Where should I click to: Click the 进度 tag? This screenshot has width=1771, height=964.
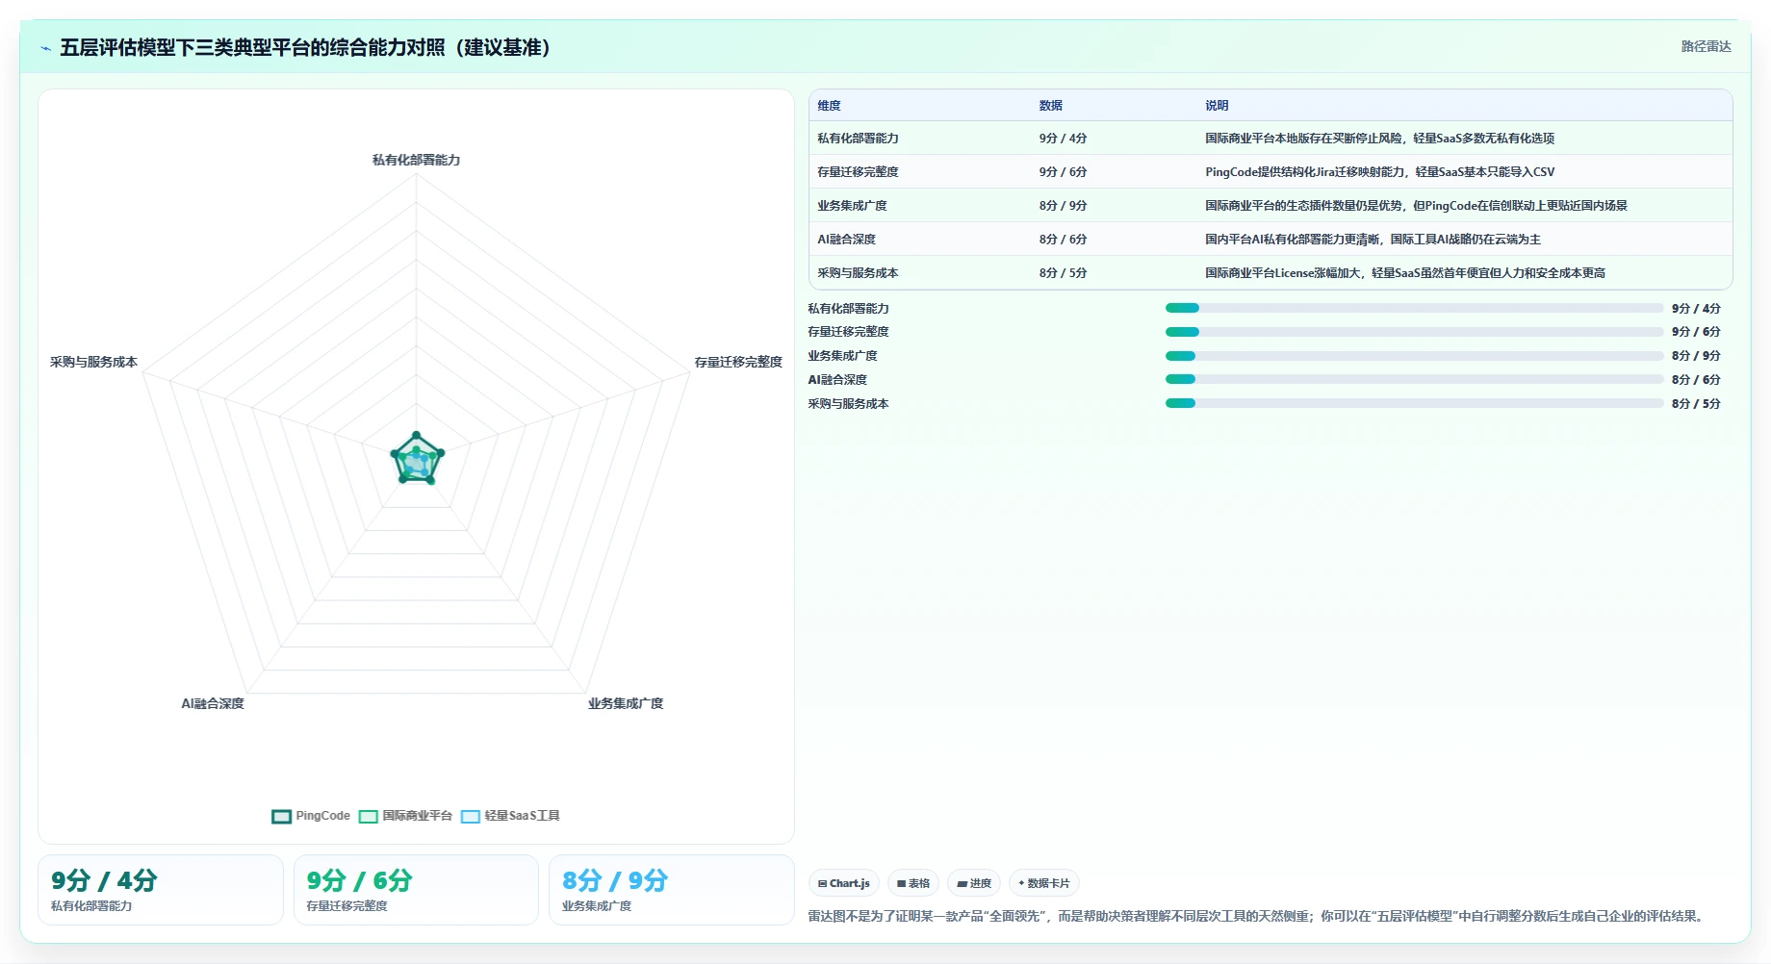pyautogui.click(x=974, y=883)
